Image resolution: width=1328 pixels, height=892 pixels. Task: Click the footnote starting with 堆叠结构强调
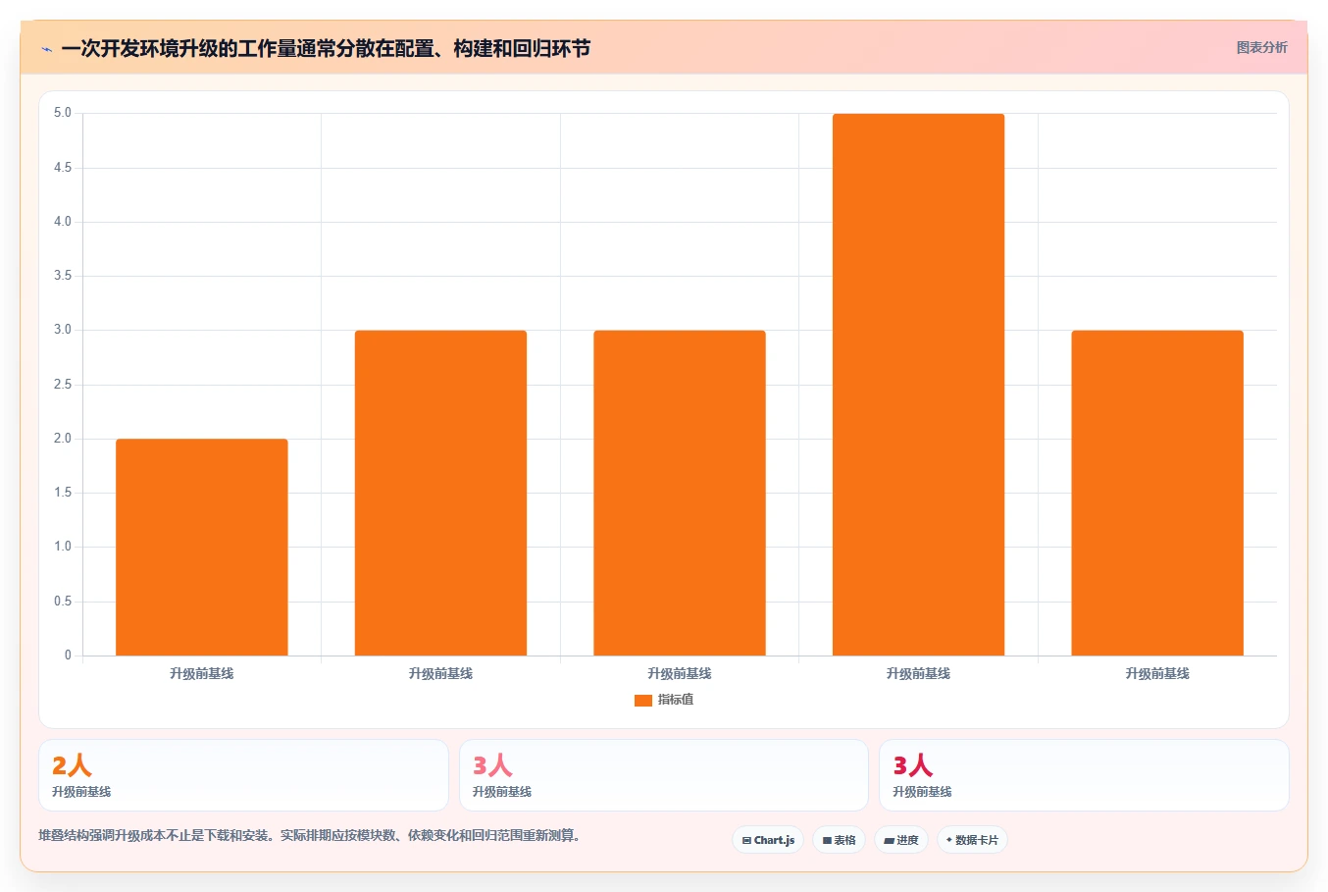(309, 836)
